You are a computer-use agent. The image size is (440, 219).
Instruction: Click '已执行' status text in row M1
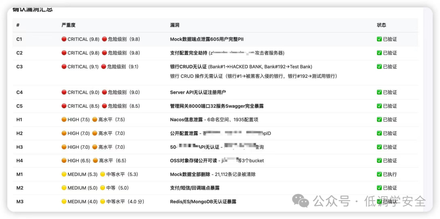(390, 174)
